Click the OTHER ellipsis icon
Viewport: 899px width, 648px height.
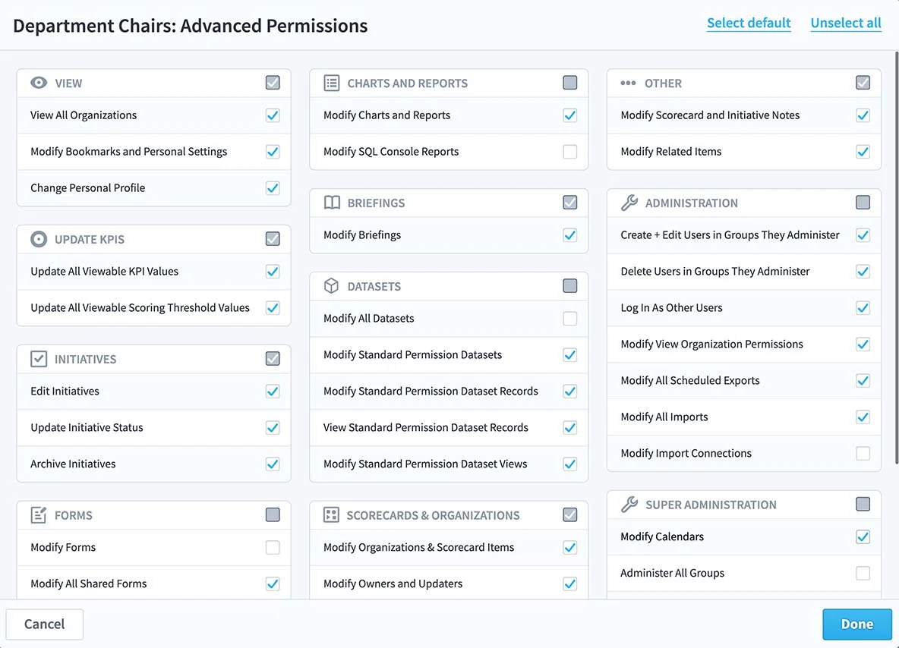[x=629, y=83]
